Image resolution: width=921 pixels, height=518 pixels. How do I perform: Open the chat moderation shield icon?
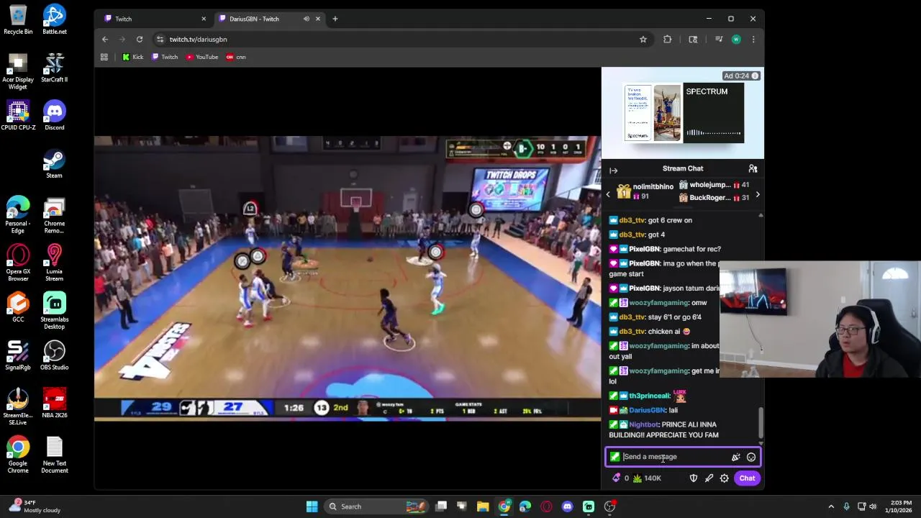pos(694,478)
